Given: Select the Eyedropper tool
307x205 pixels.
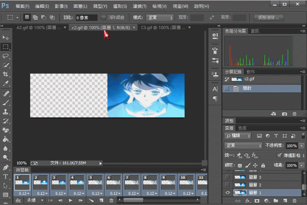Looking at the screenshot, I should (6, 84).
